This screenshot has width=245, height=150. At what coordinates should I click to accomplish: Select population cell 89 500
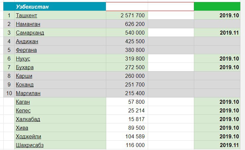tap(127, 128)
